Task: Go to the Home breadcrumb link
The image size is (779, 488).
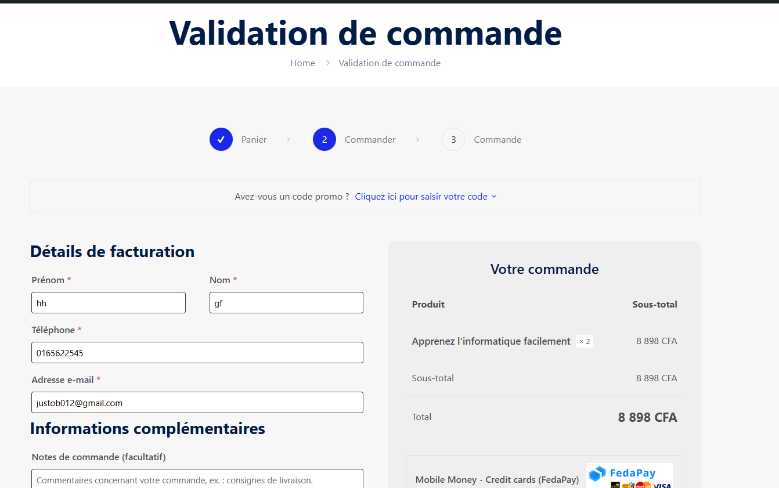Action: pos(302,63)
